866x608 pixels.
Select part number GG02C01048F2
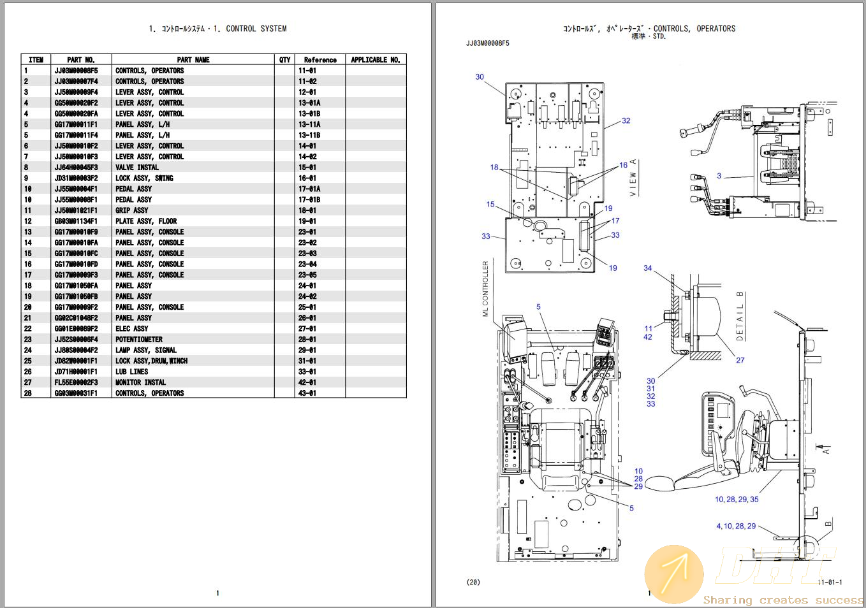[76, 318]
